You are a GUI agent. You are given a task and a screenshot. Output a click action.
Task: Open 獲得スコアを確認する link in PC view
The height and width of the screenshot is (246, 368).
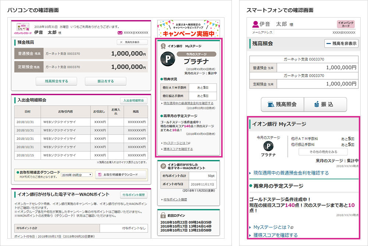(x=178, y=149)
